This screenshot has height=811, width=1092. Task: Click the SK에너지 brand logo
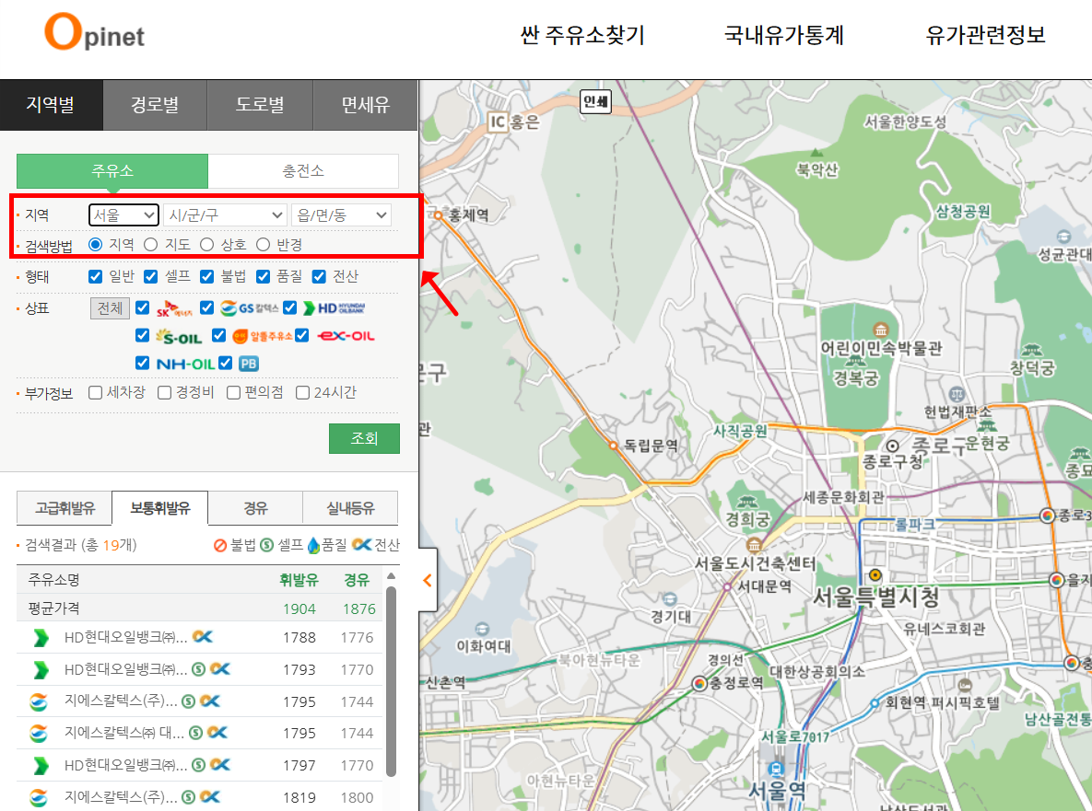click(174, 308)
